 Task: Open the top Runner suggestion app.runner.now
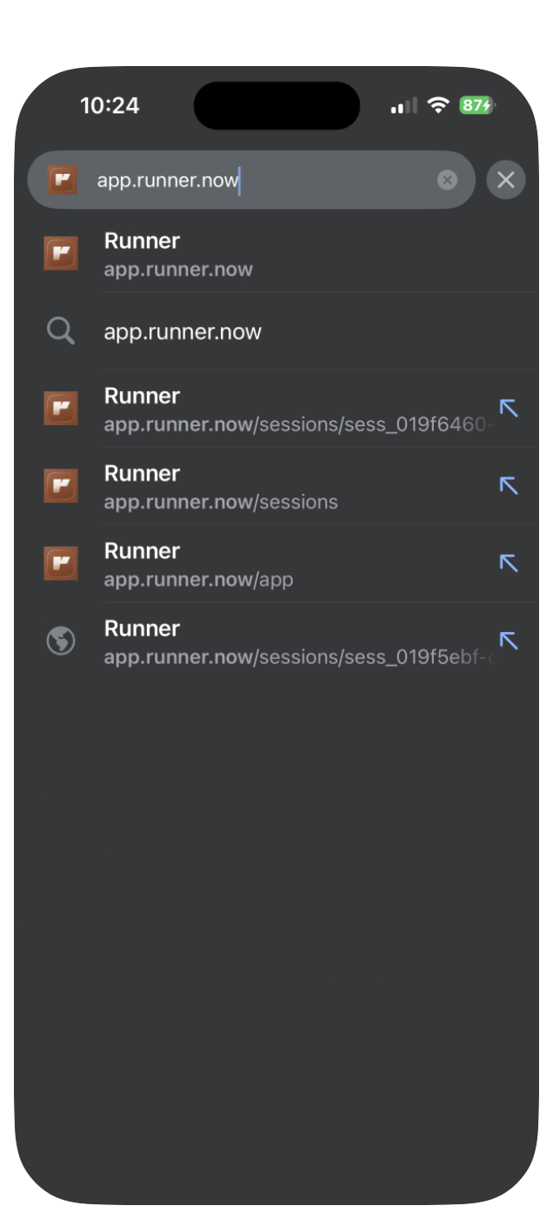click(x=276, y=254)
